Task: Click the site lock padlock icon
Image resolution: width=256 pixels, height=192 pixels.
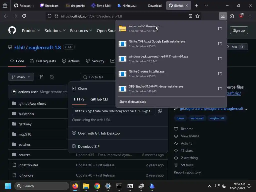Action: tap(56, 16)
